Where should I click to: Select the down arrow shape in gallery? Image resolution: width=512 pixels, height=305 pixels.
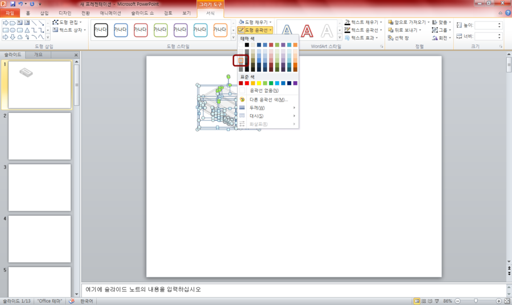pyautogui.click(x=13, y=37)
